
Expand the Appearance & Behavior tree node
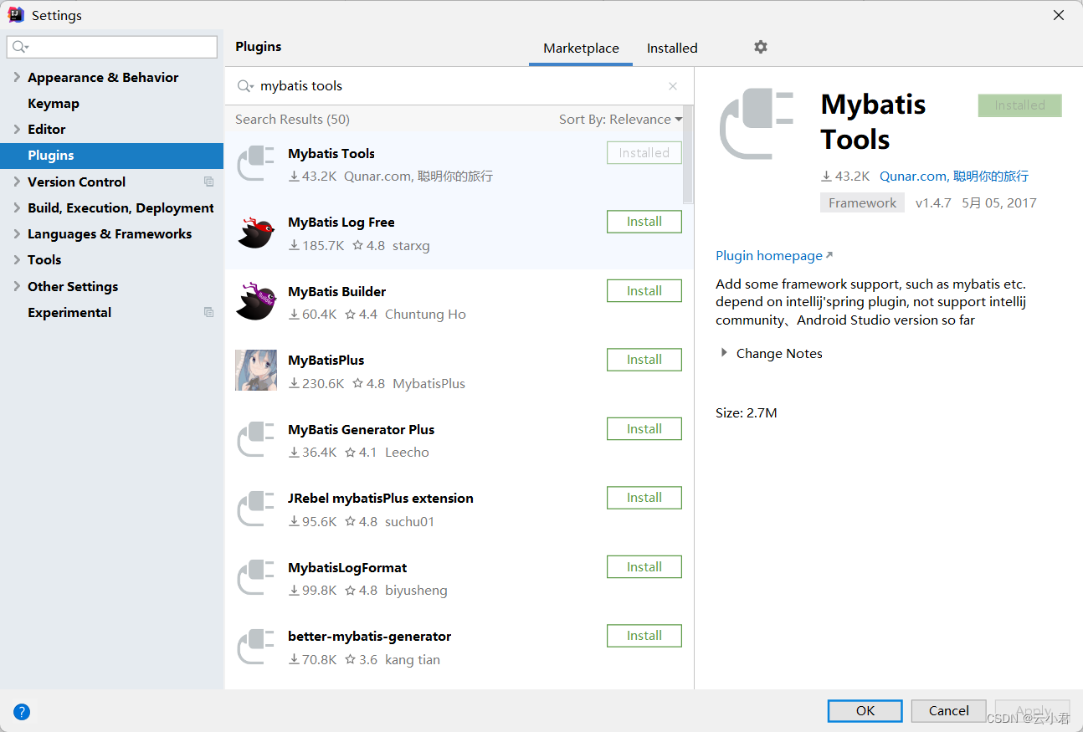click(x=17, y=77)
